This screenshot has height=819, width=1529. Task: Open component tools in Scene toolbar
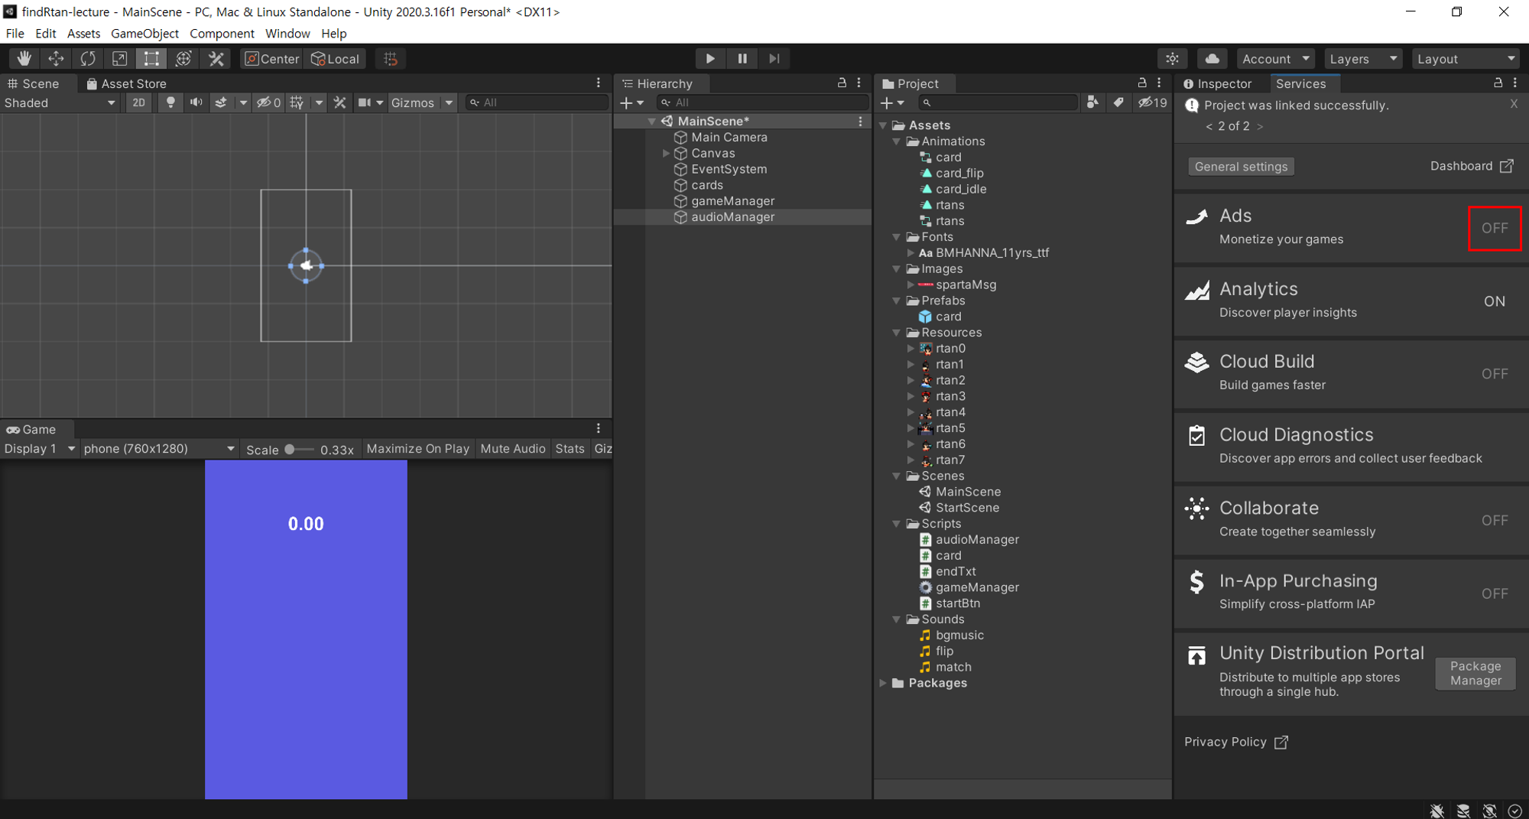[x=340, y=102]
